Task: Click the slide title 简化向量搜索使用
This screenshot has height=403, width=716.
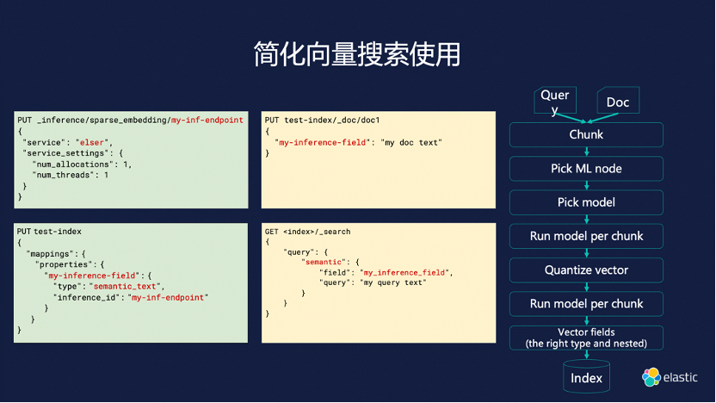Action: 357,54
